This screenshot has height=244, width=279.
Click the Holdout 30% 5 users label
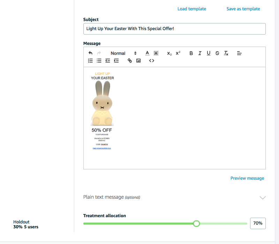[26, 224]
